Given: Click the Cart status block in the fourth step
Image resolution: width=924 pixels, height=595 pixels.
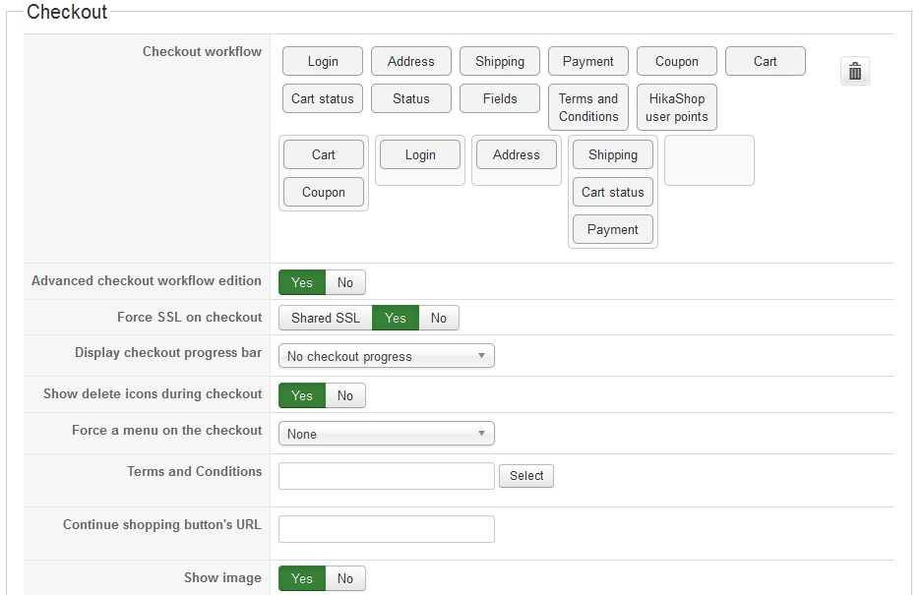Looking at the screenshot, I should [613, 192].
